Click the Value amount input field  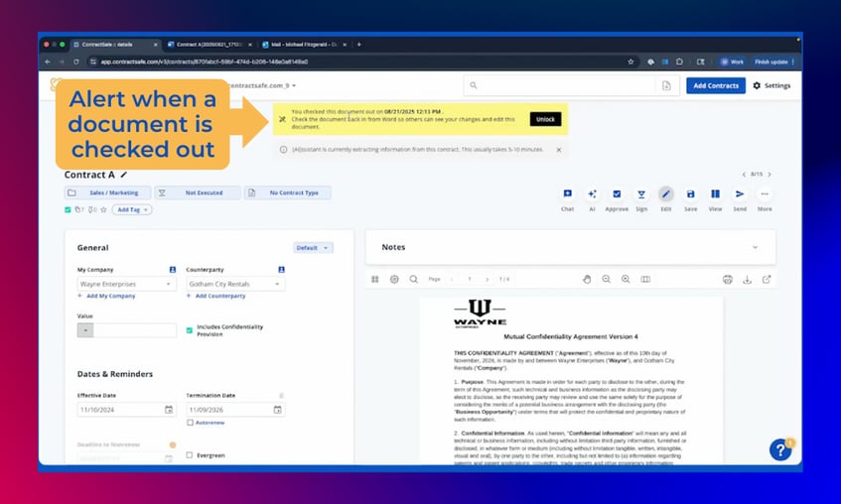[135, 330]
